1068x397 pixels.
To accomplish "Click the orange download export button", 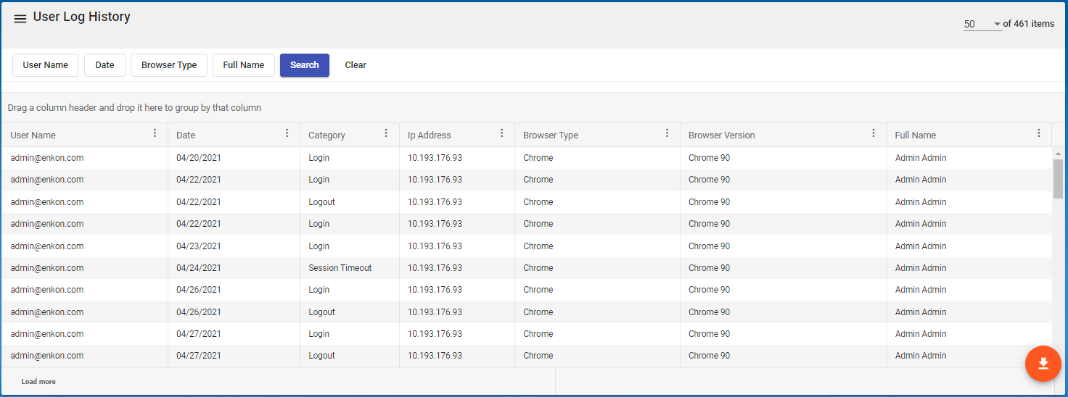I will tap(1043, 364).
